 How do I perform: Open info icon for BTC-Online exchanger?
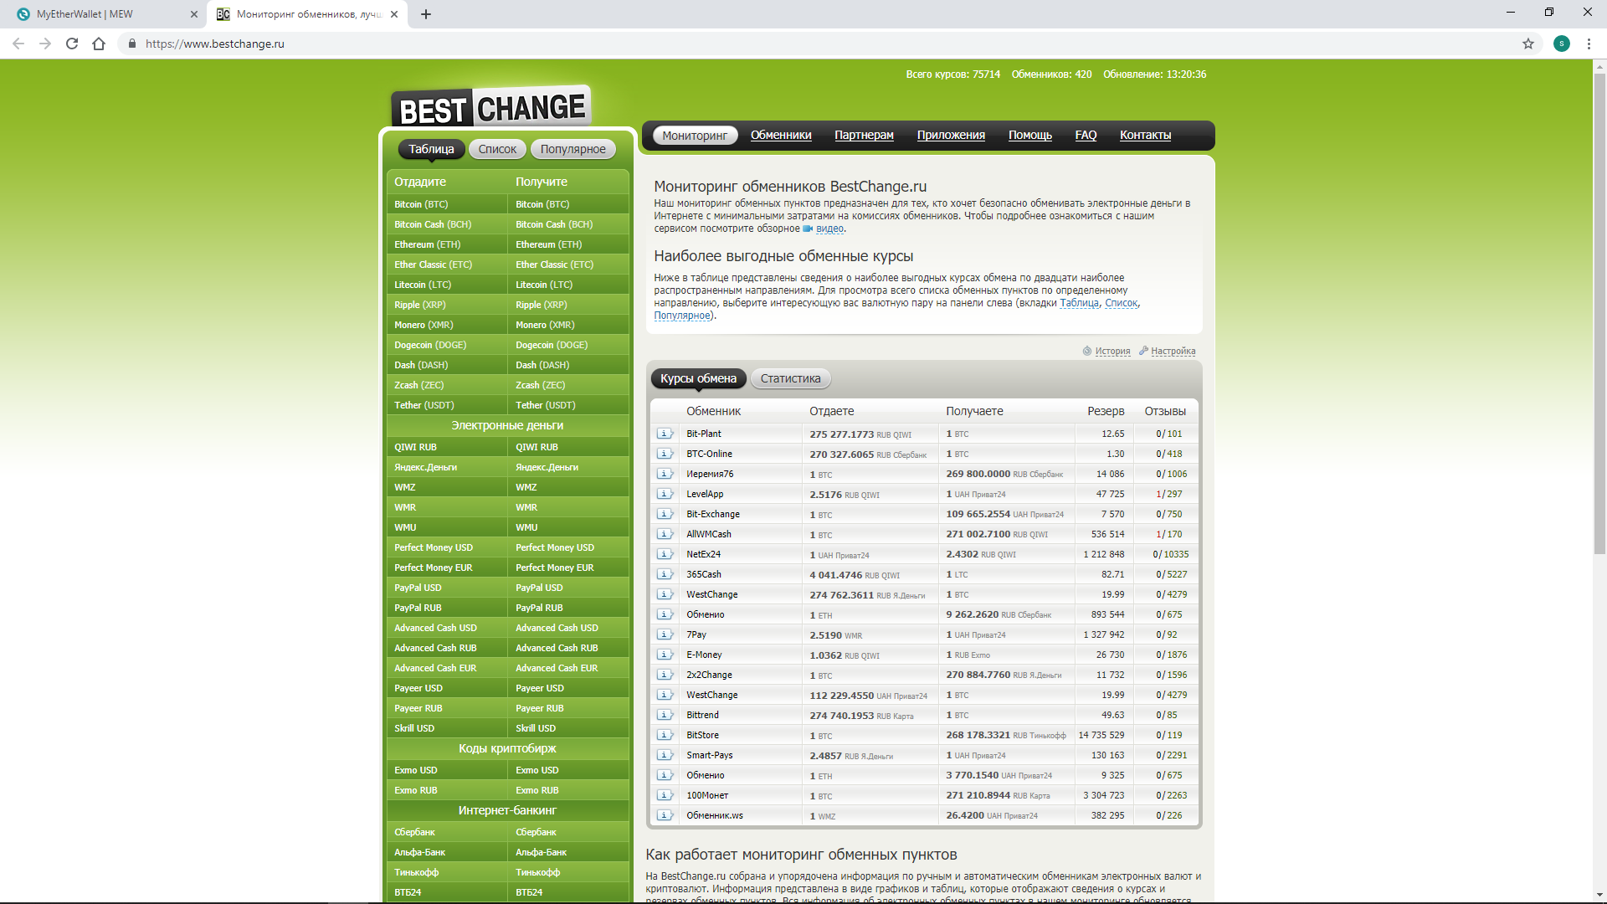pyautogui.click(x=665, y=454)
